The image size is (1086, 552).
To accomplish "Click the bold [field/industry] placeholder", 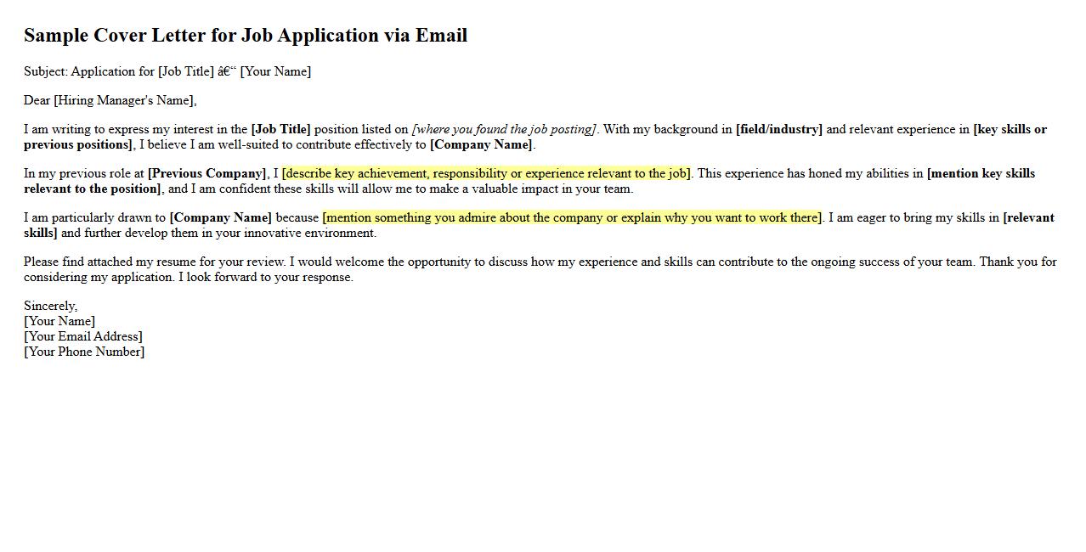I will click(x=779, y=129).
